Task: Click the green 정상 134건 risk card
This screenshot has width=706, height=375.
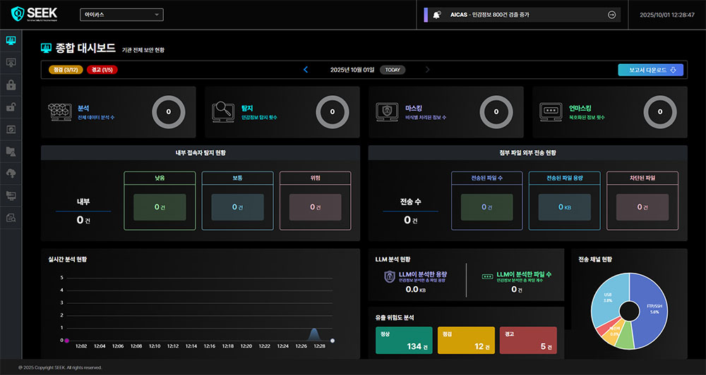Action: [404, 340]
